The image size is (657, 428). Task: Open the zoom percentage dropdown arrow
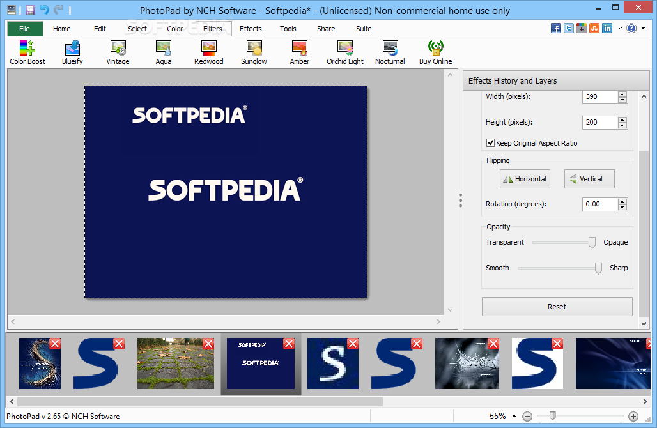click(x=514, y=416)
